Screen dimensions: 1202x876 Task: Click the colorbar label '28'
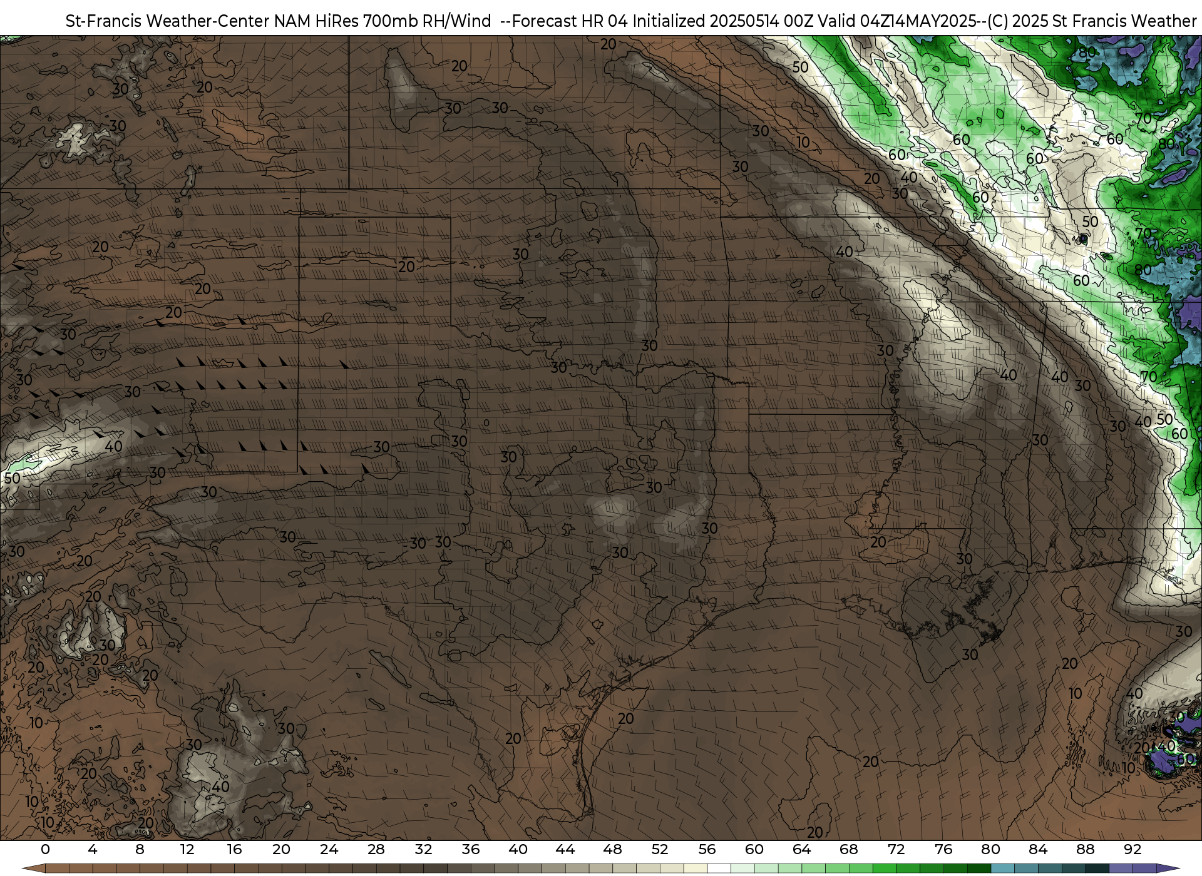coord(376,849)
